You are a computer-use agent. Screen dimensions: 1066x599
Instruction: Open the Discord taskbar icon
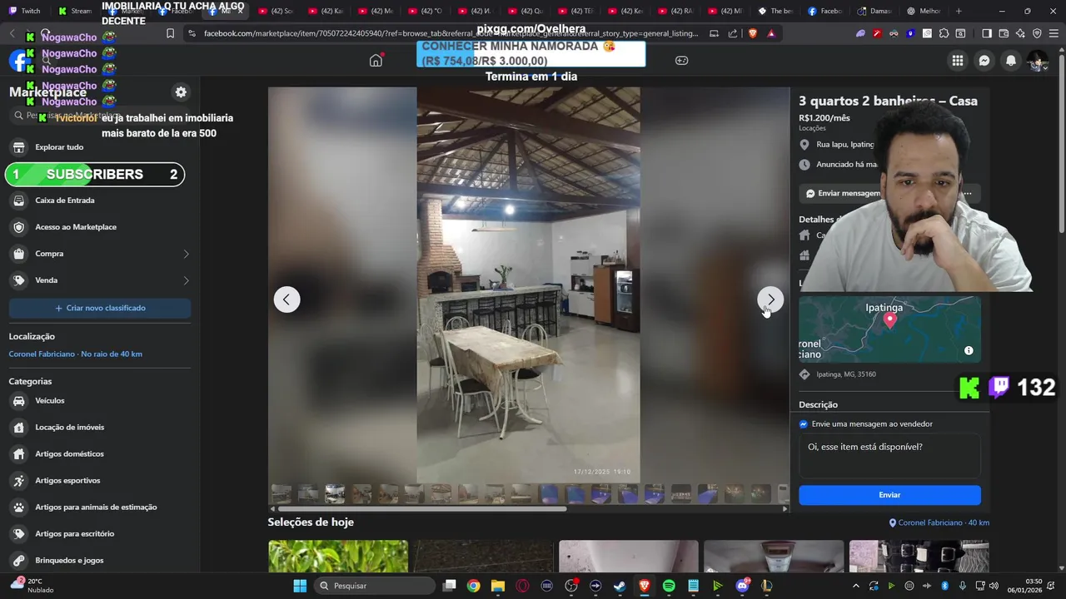click(x=742, y=586)
